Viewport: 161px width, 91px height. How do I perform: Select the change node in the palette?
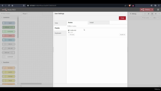coord(9,76)
